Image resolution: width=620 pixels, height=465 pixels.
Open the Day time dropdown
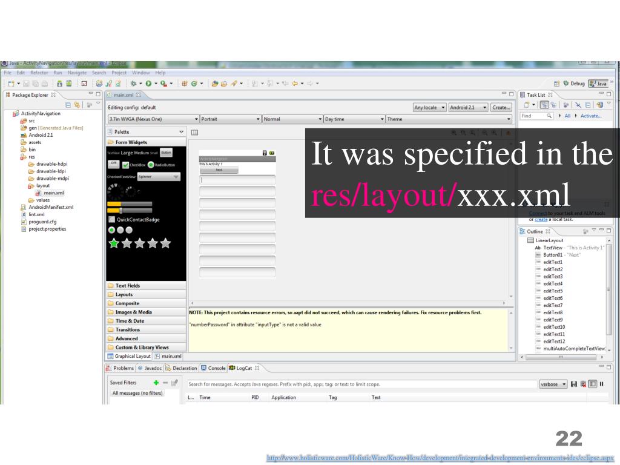click(x=354, y=119)
